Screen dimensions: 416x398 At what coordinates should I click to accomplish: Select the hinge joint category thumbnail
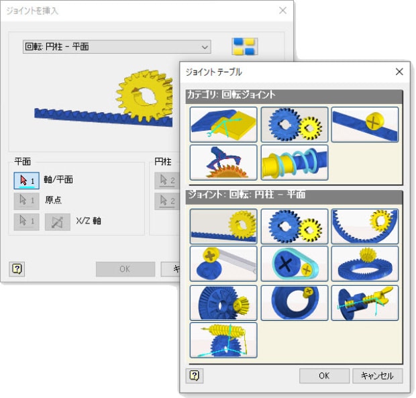coord(223,124)
